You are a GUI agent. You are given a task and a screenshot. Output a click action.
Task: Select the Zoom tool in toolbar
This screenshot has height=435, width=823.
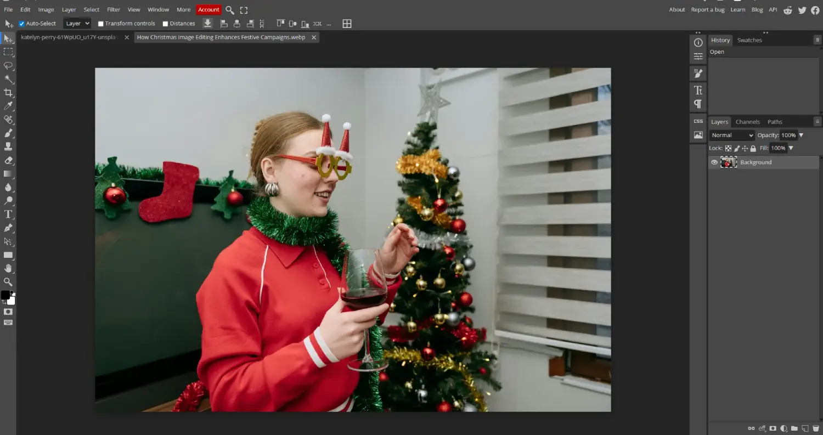coord(8,281)
